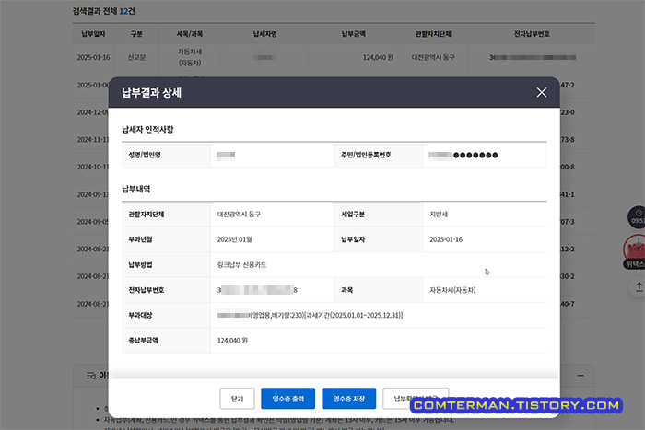The image size is (645, 430).
Task: Click the 영수증 저장 button
Action: (349, 399)
